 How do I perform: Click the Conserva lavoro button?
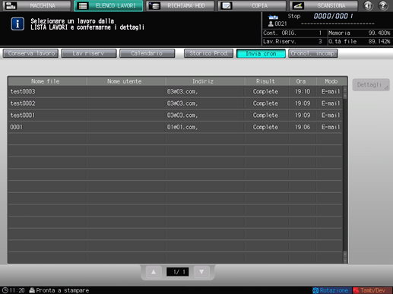[30, 53]
